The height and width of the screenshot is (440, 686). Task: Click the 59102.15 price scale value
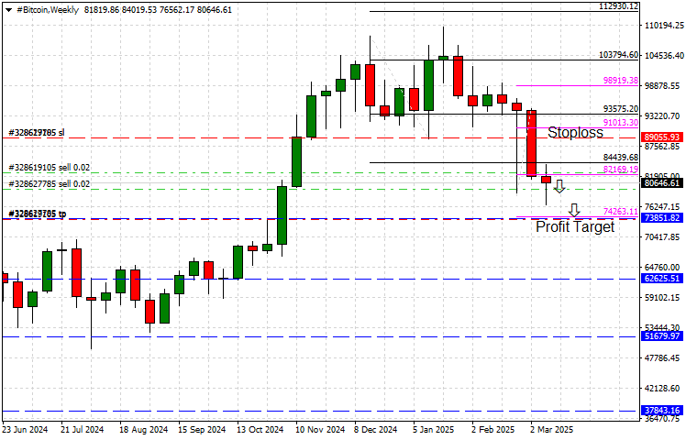(x=664, y=297)
